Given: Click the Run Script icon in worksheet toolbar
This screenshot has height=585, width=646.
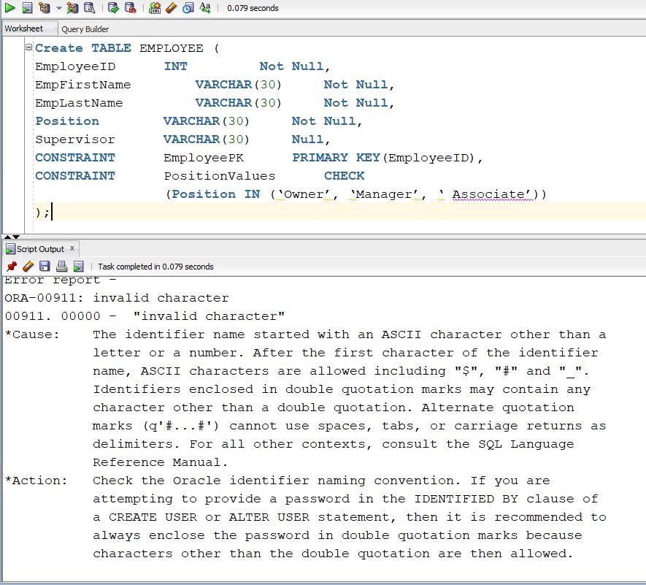Looking at the screenshot, I should point(27,7).
